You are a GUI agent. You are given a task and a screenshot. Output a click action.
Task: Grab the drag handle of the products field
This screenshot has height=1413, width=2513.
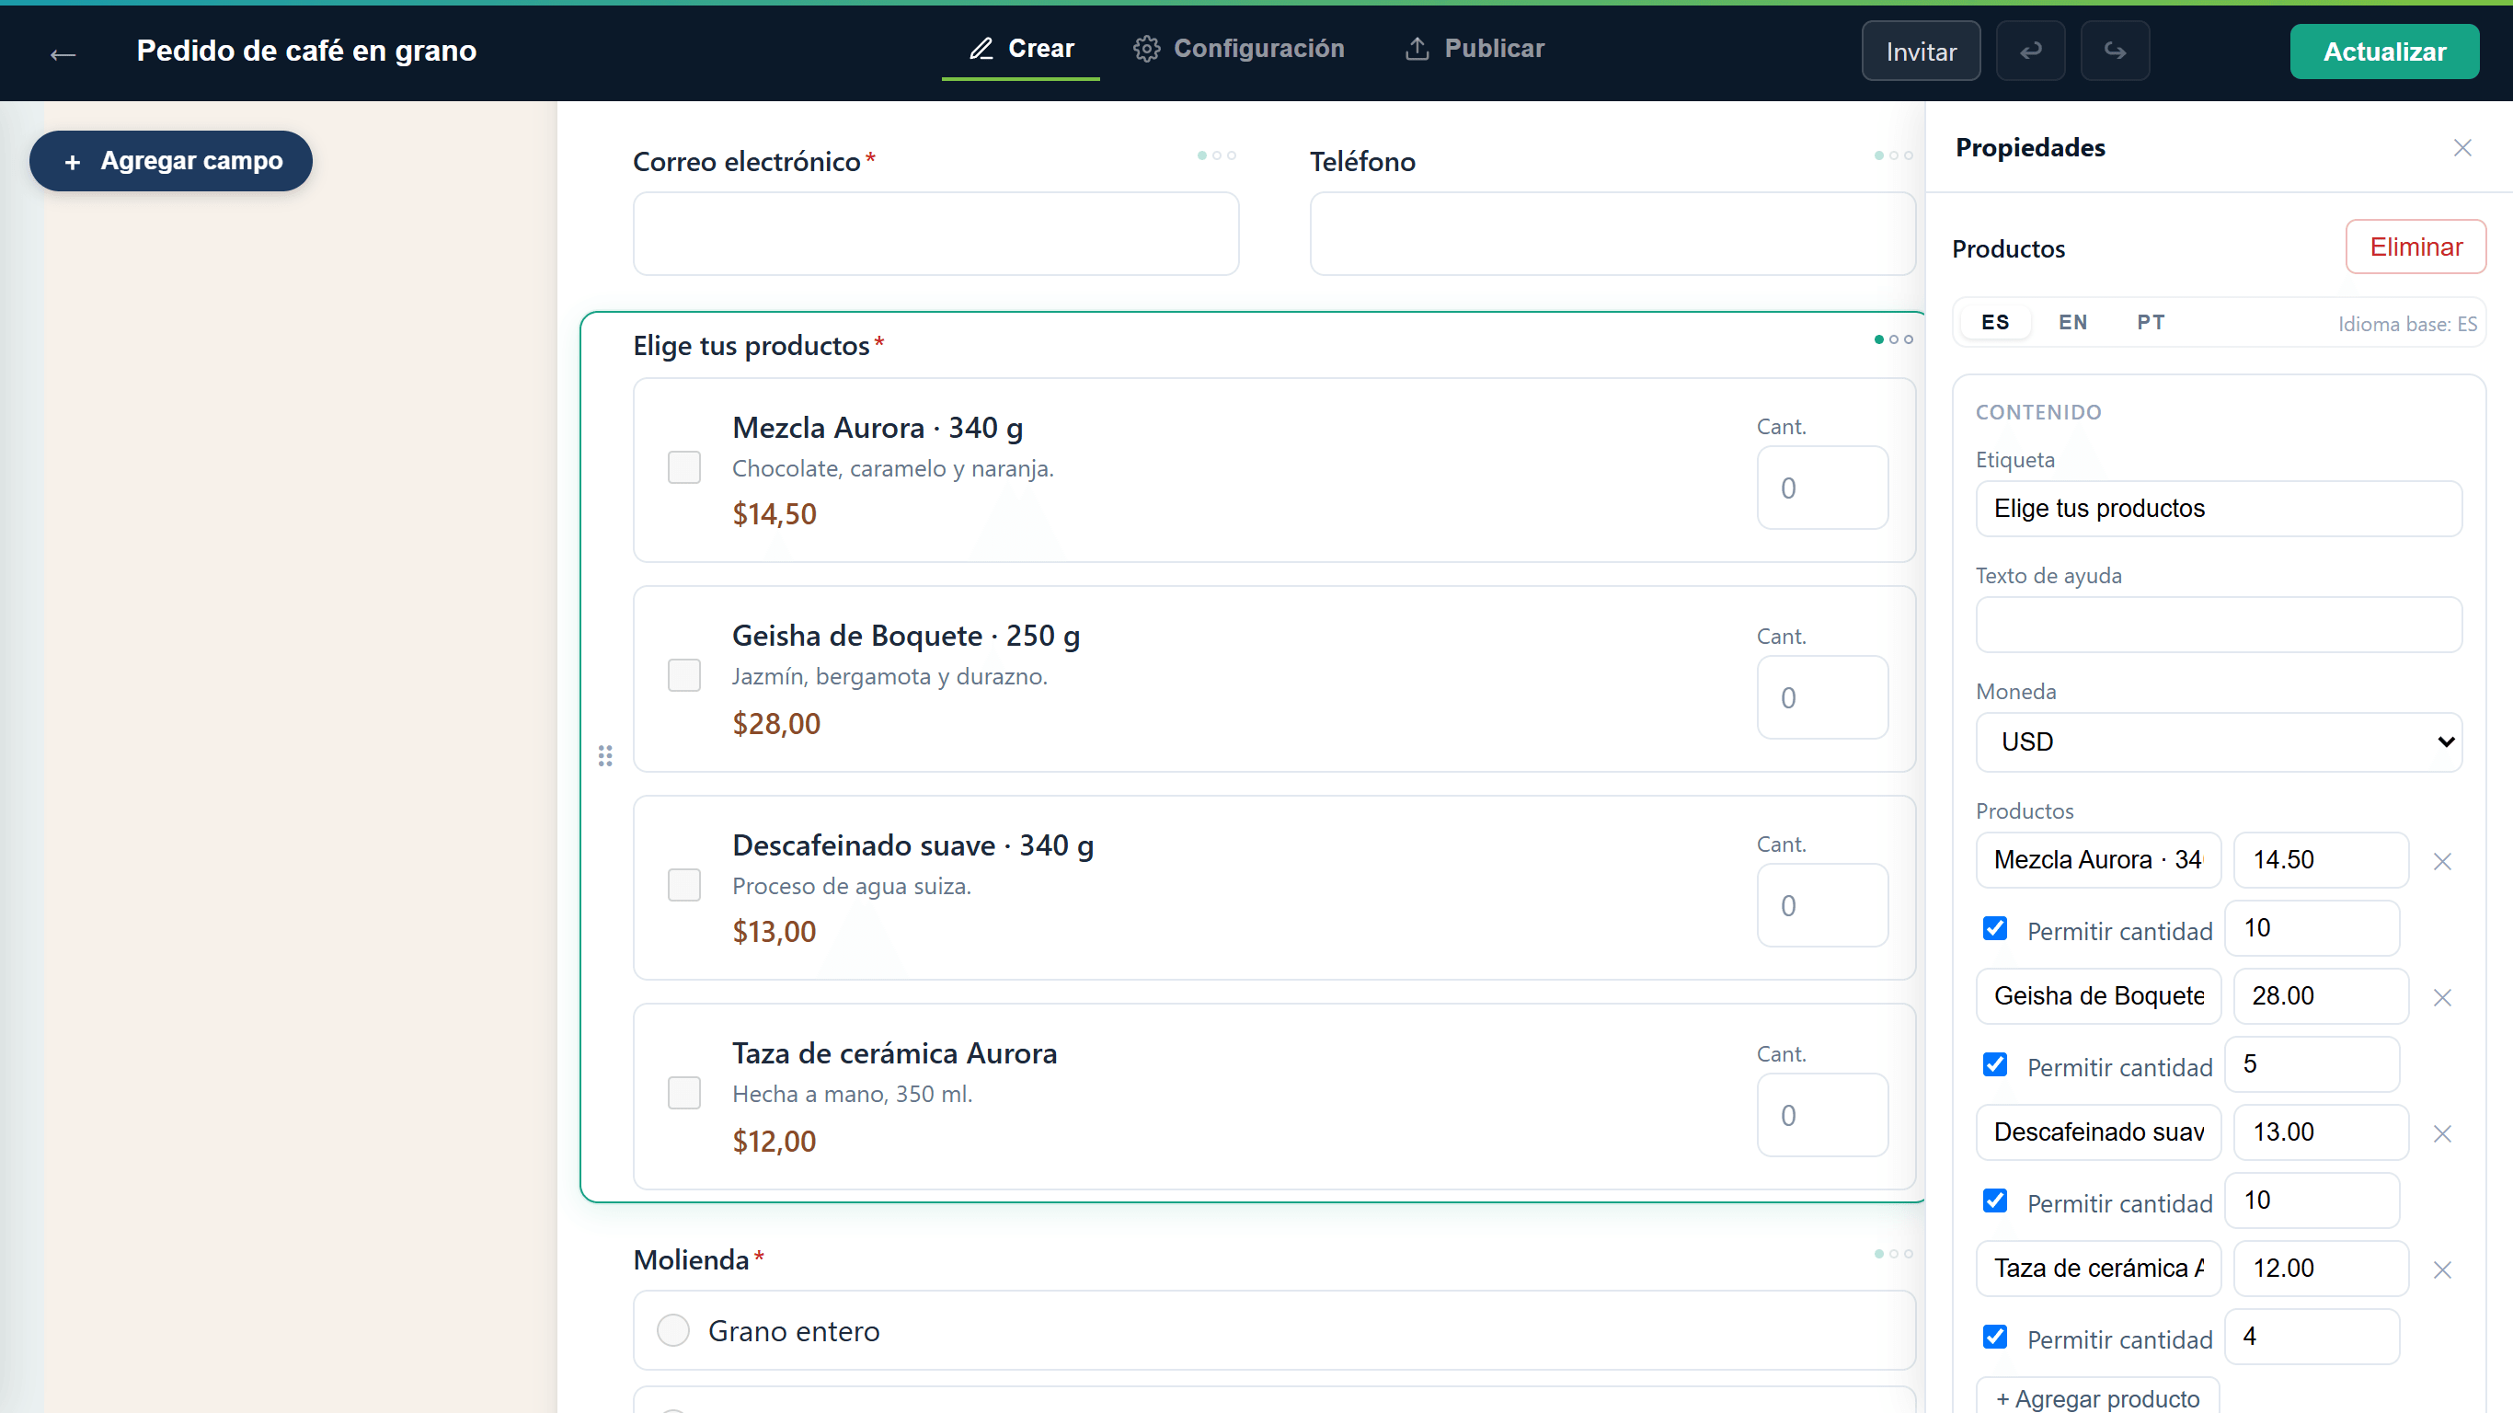pyautogui.click(x=605, y=755)
